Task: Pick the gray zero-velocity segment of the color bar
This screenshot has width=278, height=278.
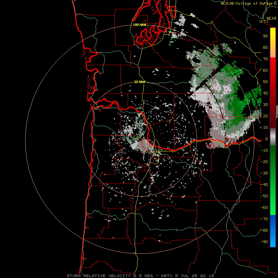Action: tap(273, 137)
